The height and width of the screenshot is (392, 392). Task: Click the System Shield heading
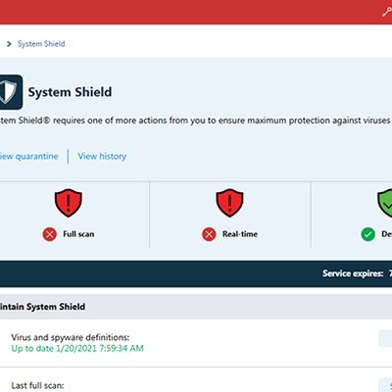70,92
